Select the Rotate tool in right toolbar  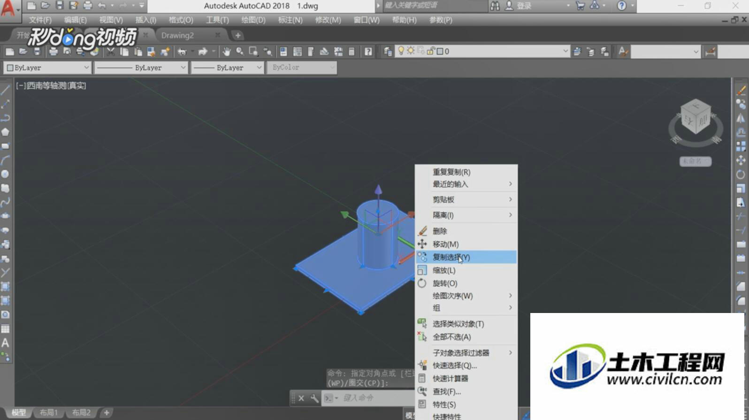click(x=741, y=175)
